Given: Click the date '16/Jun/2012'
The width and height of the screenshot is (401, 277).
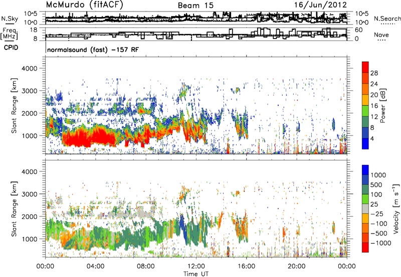Looking at the screenshot, I should coord(320,5).
